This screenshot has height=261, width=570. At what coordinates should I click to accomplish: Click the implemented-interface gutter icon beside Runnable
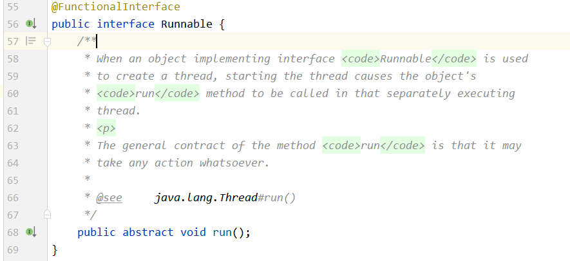[x=31, y=24]
